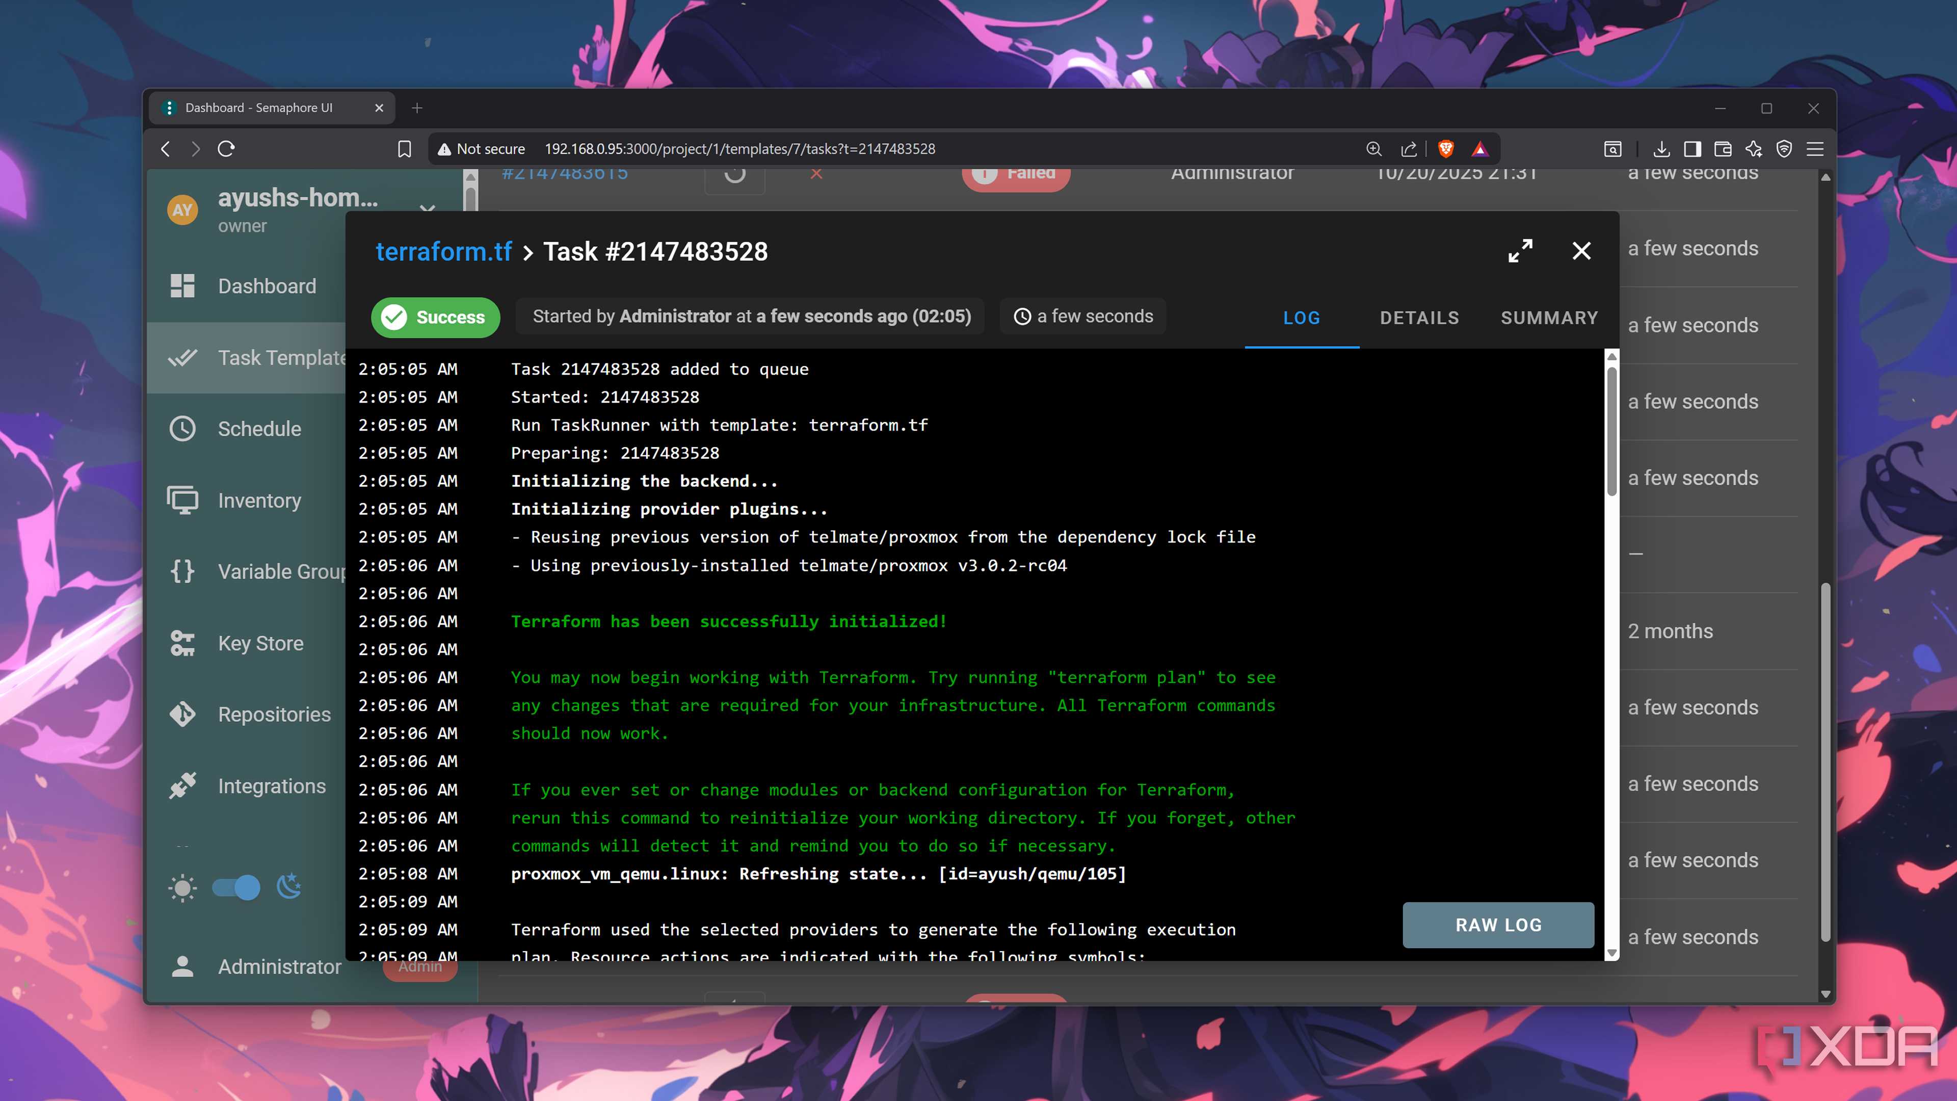Click the browser back arrow
Viewport: 1957px width, 1101px height.
166,149
